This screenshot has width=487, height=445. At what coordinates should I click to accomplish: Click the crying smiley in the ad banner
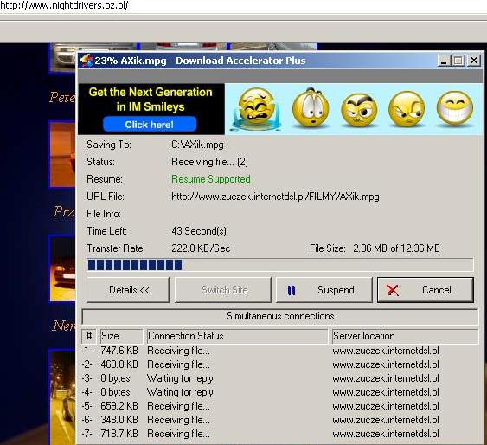point(256,109)
